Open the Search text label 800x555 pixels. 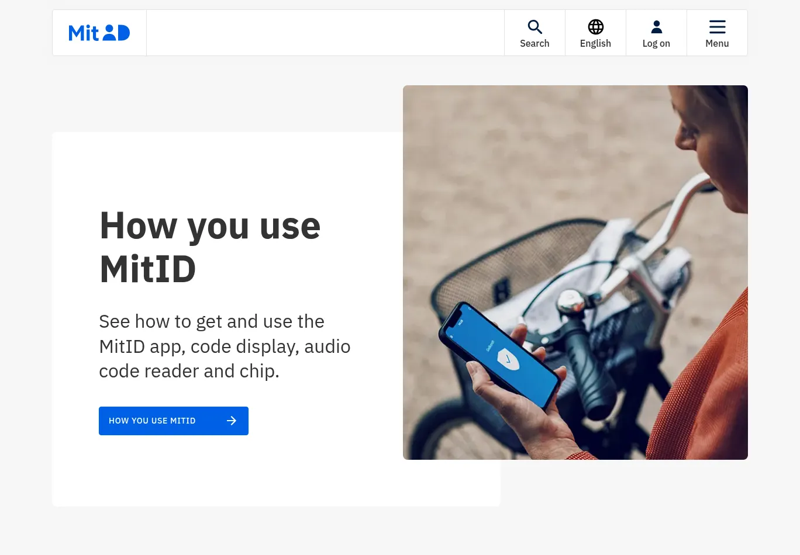click(x=535, y=44)
